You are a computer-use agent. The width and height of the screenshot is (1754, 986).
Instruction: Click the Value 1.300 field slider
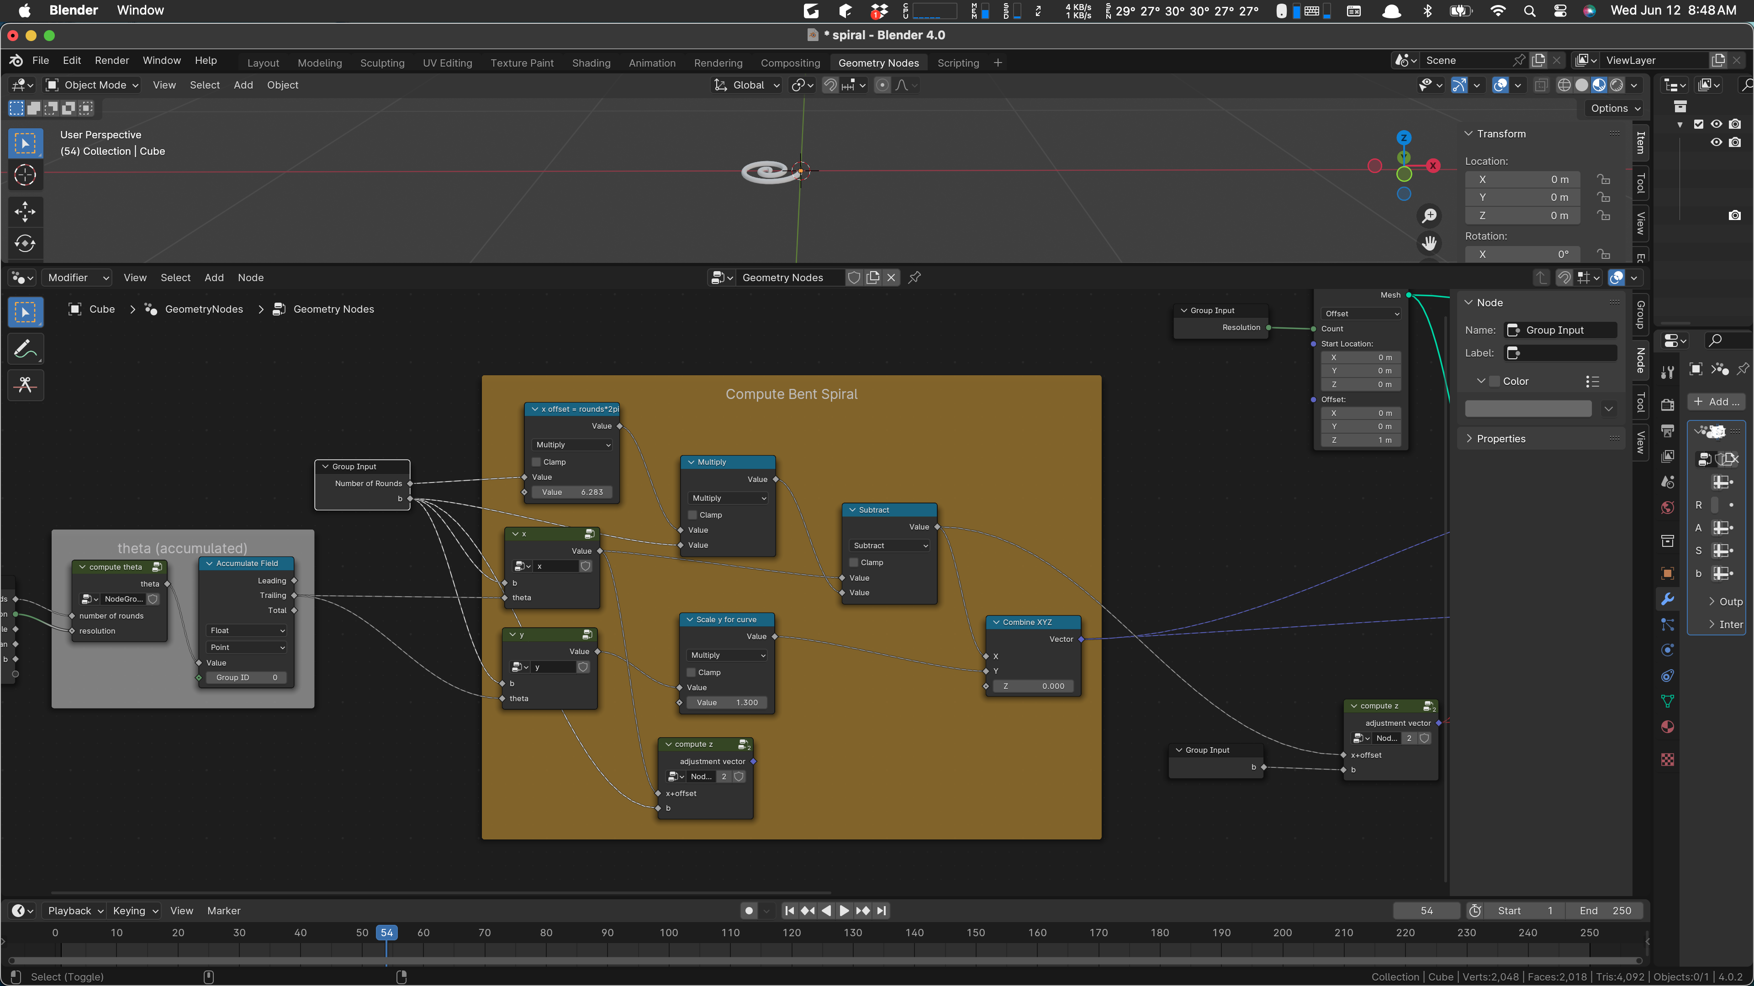(727, 702)
